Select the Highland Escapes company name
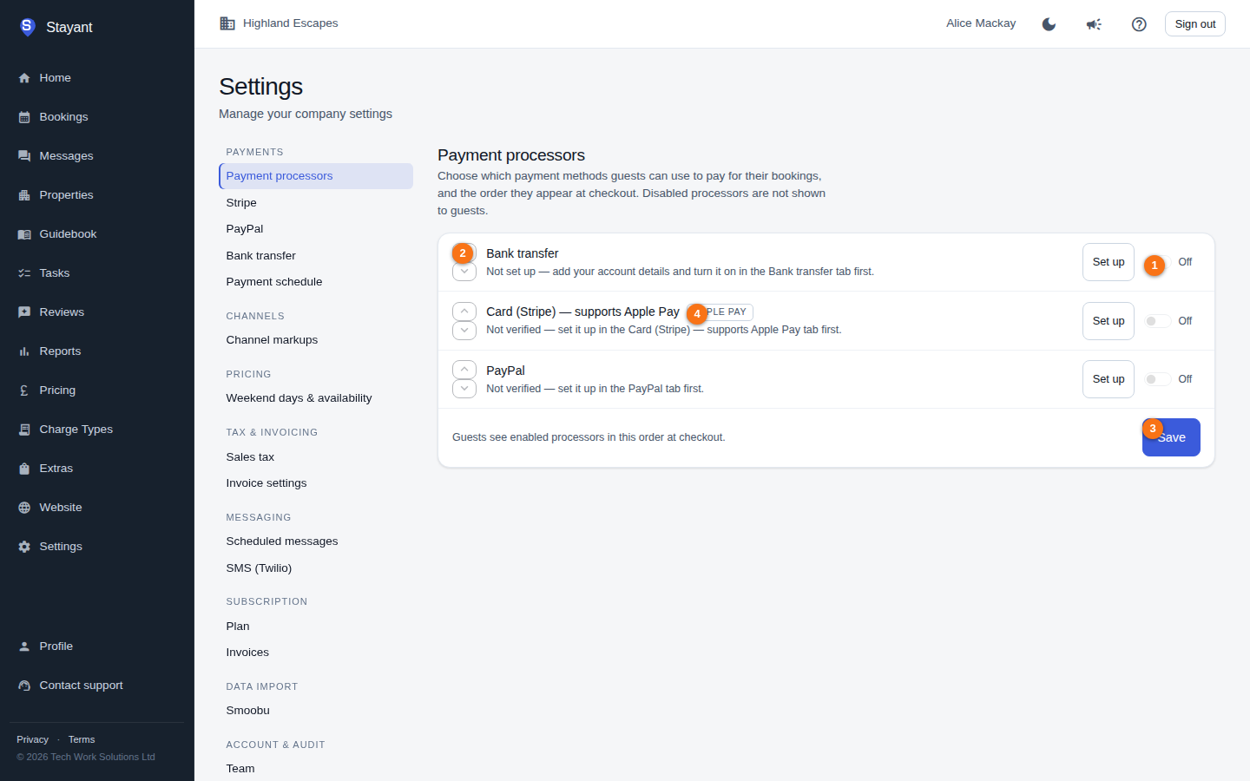Image resolution: width=1250 pixels, height=781 pixels. pos(291,23)
